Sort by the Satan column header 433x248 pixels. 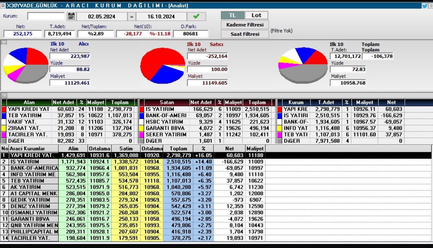pyautogui.click(x=167, y=102)
